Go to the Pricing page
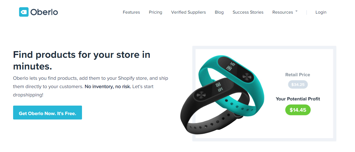Image resolution: width=355 pixels, height=152 pixels. 156,12
